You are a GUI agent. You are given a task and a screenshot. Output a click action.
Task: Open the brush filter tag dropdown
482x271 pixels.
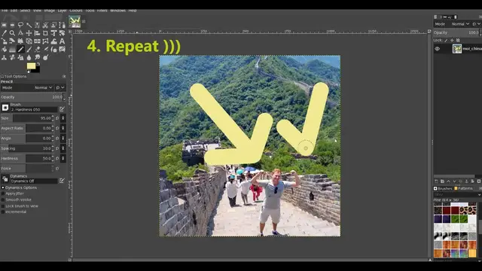[479, 195]
